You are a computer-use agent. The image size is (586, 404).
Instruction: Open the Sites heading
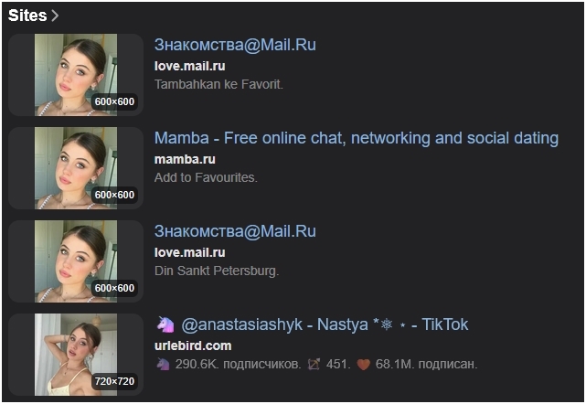[x=27, y=16]
